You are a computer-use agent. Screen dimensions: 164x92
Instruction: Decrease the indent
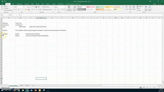pos(39,10)
